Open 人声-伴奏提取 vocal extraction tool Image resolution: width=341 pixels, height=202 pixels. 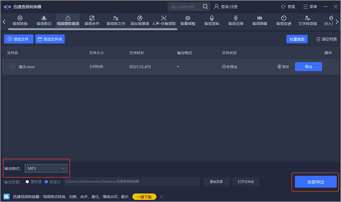coord(164,20)
